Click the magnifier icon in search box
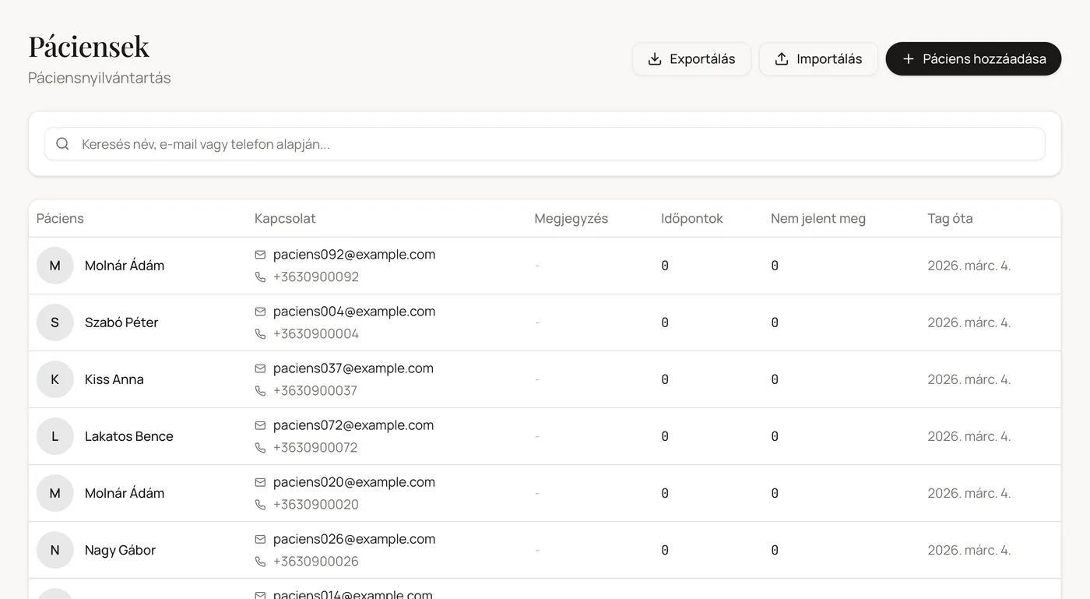The width and height of the screenshot is (1090, 599). click(x=62, y=144)
